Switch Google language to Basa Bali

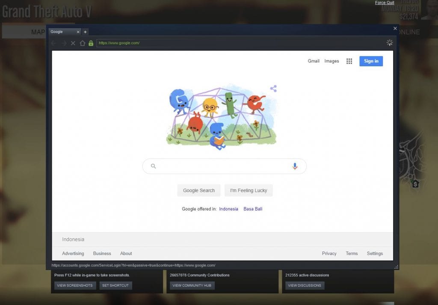point(253,209)
